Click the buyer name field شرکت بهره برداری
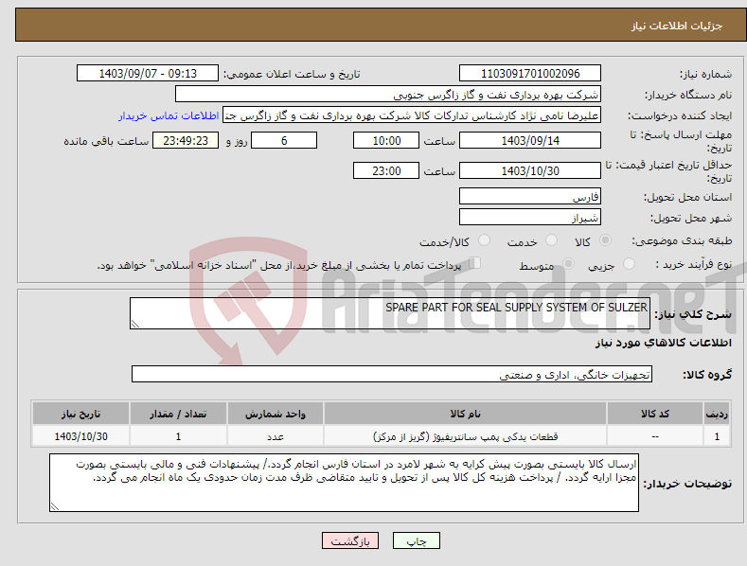The width and height of the screenshot is (747, 566). (388, 95)
